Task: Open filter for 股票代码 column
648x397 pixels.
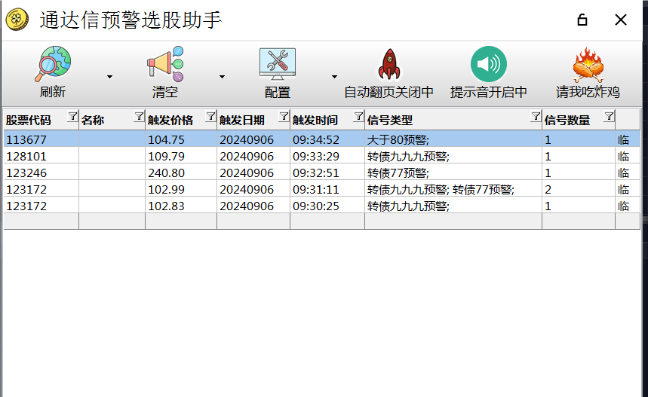Action: tap(72, 116)
